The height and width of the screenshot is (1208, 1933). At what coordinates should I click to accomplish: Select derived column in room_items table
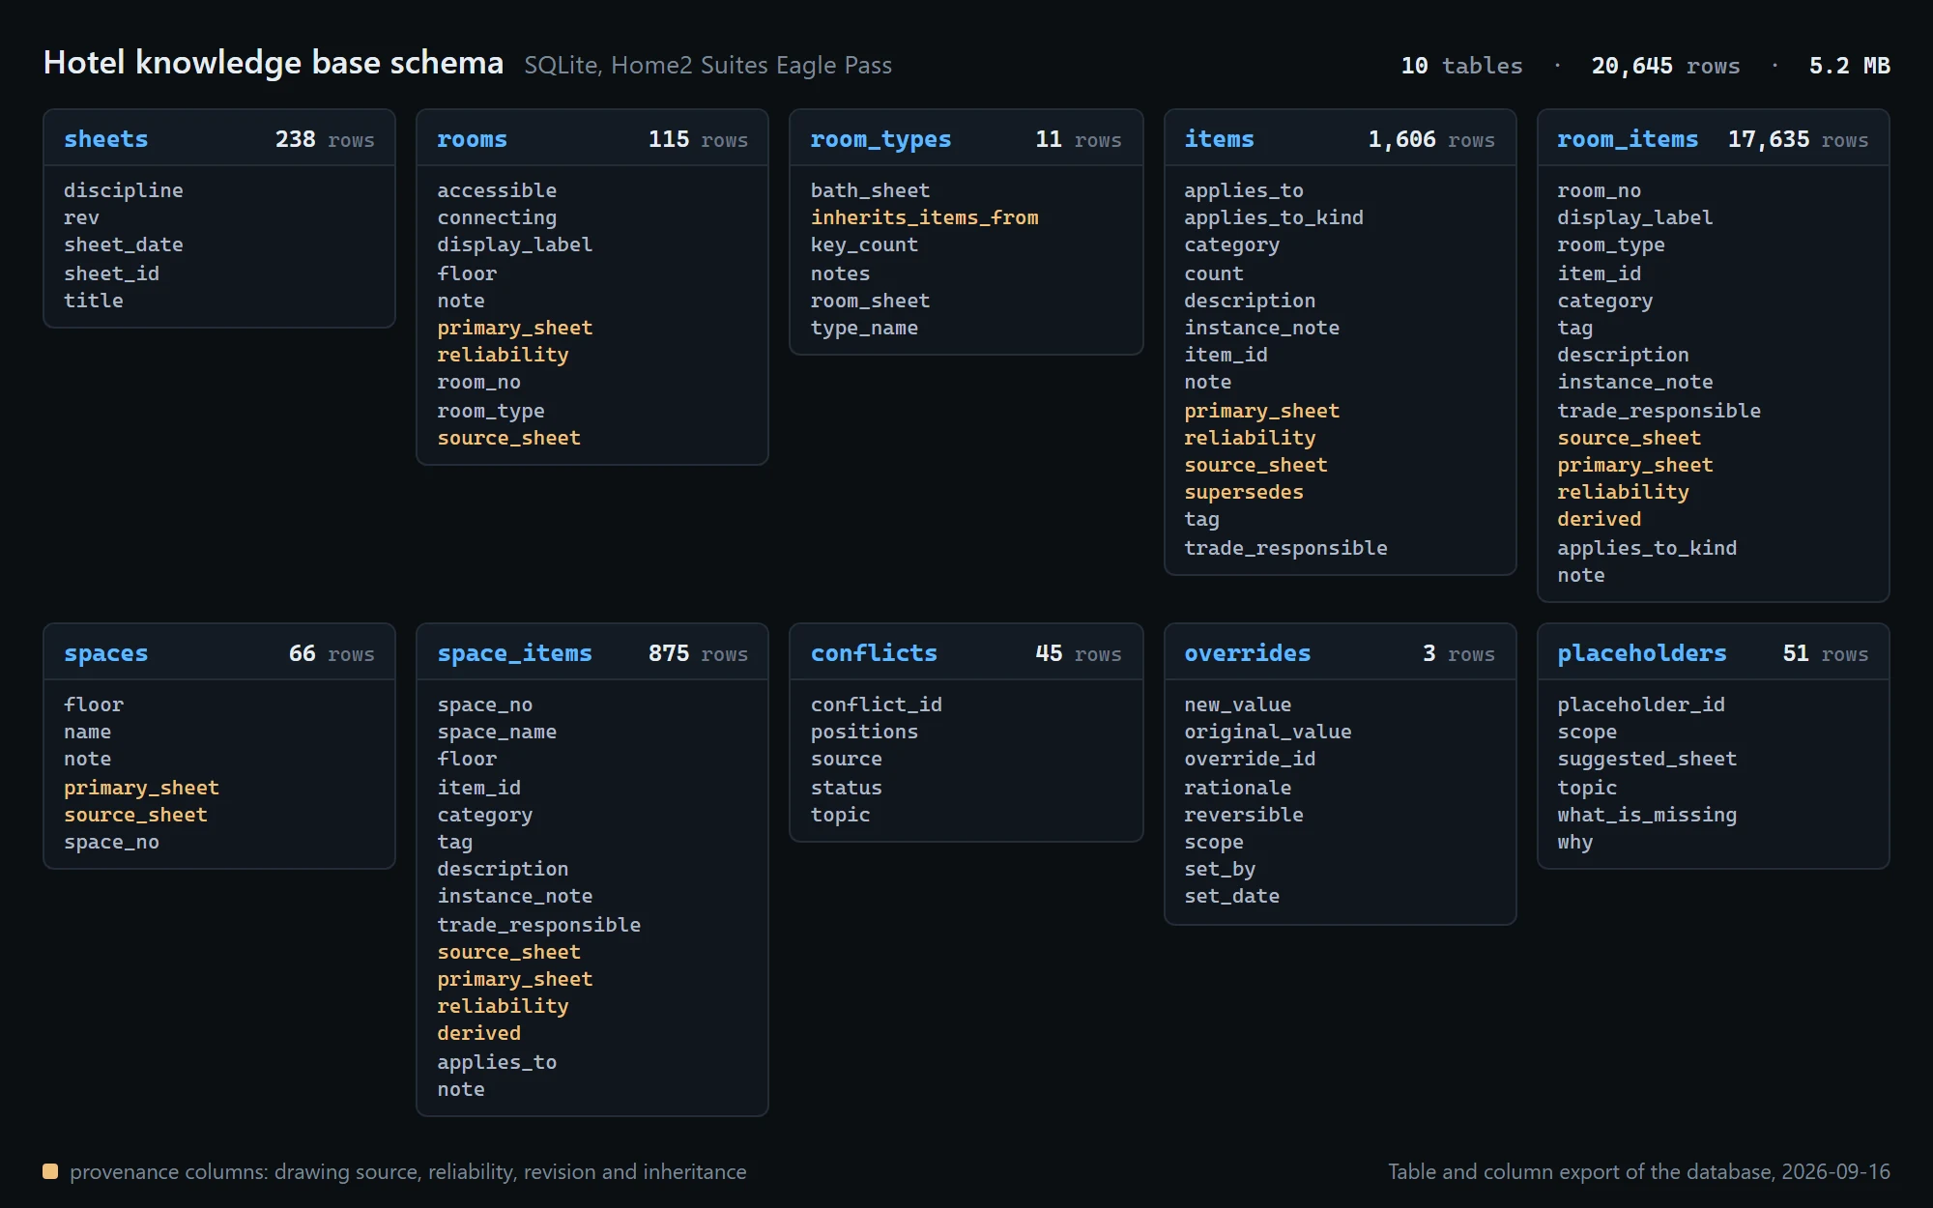[x=1599, y=520]
